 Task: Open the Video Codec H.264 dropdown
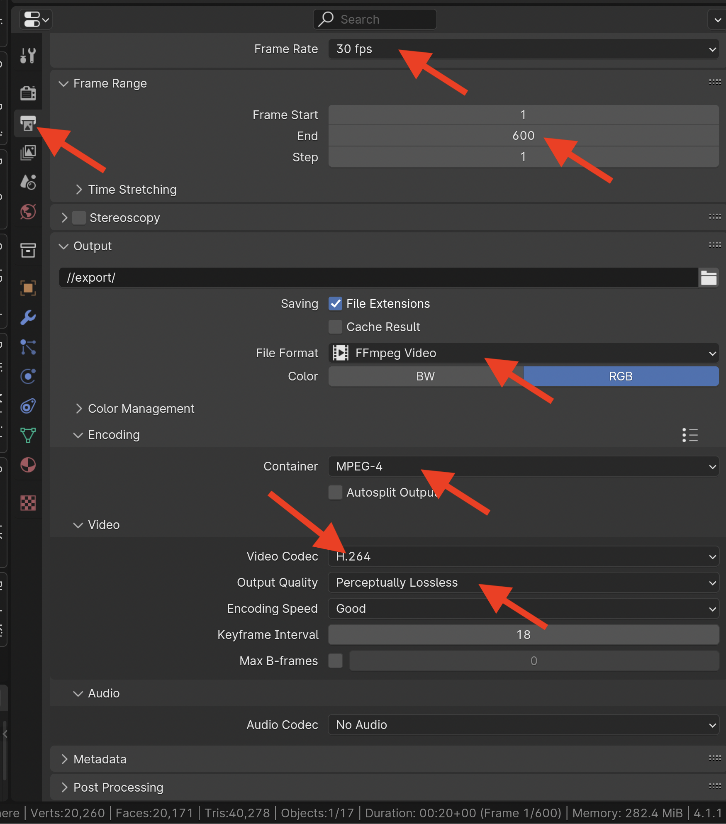tap(524, 556)
